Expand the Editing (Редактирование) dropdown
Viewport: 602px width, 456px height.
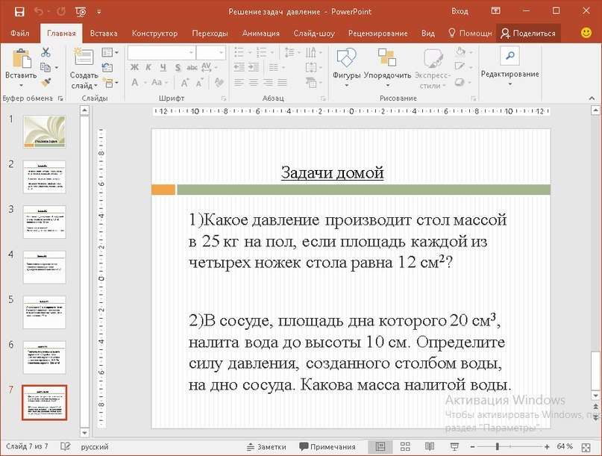[509, 75]
